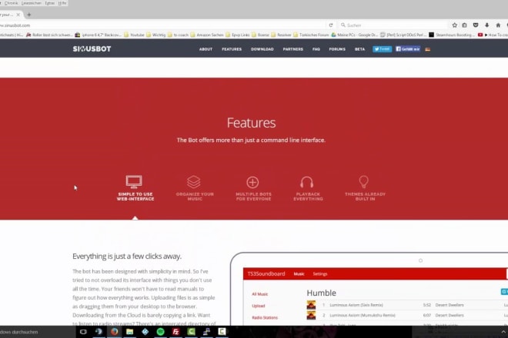Image resolution: width=508 pixels, height=338 pixels.
Task: Select All Music in soundboard sidebar
Action: [260, 294]
